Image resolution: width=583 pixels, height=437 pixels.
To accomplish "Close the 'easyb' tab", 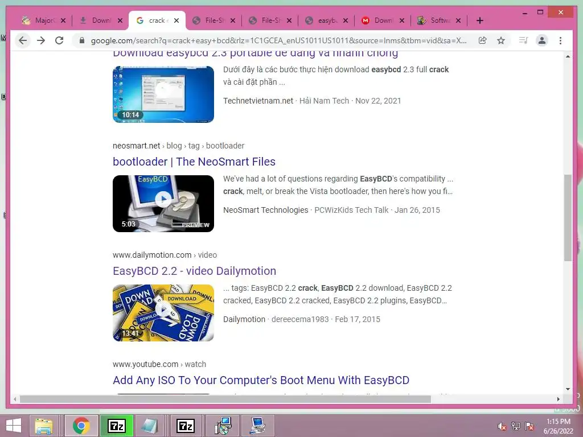I will pyautogui.click(x=346, y=20).
